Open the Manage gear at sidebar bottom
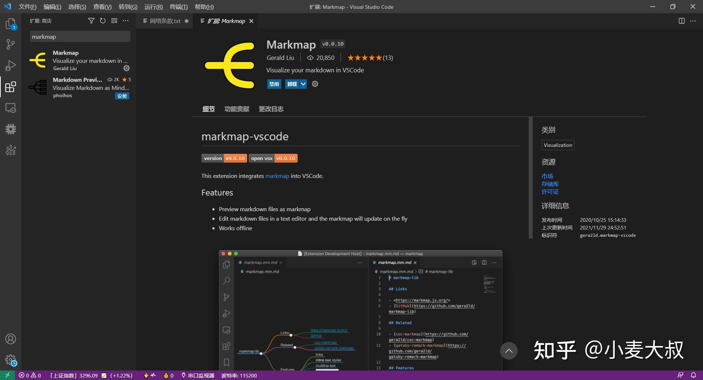Image resolution: width=703 pixels, height=380 pixels. pos(11,360)
